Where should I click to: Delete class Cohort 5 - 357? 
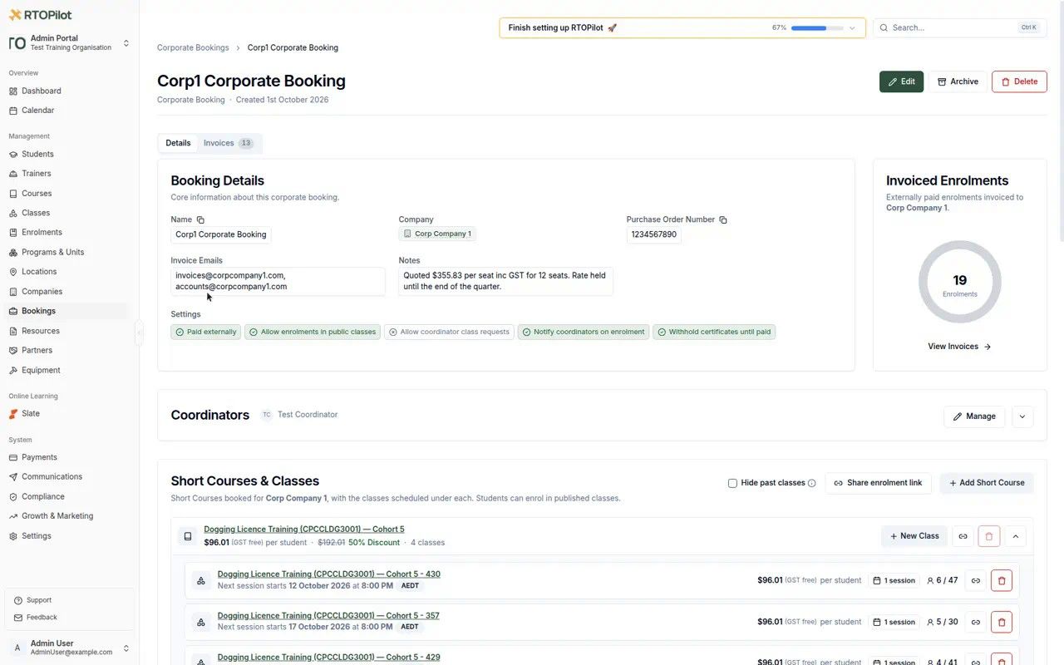pos(1002,622)
